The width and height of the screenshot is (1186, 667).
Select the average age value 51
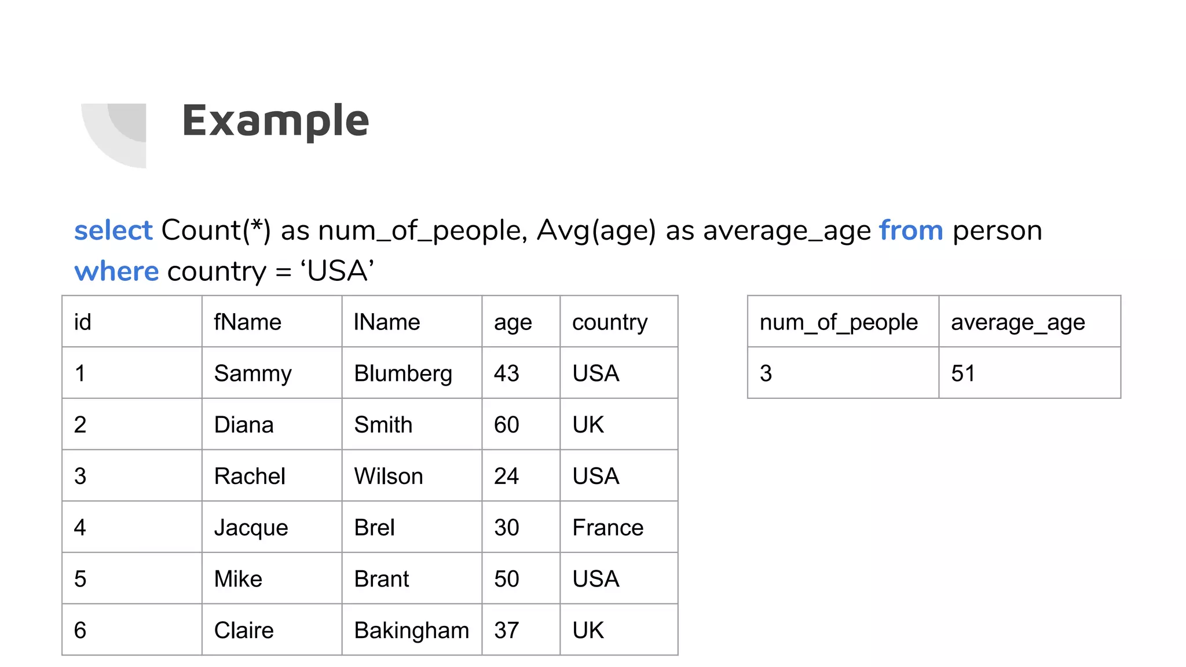(x=963, y=373)
